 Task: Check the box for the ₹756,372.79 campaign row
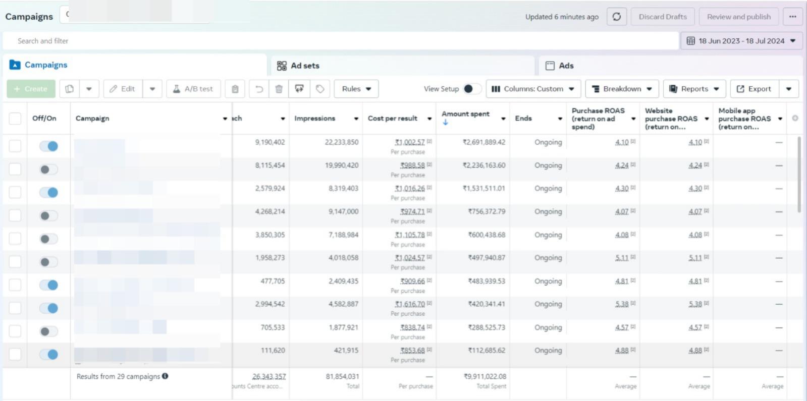pos(15,215)
